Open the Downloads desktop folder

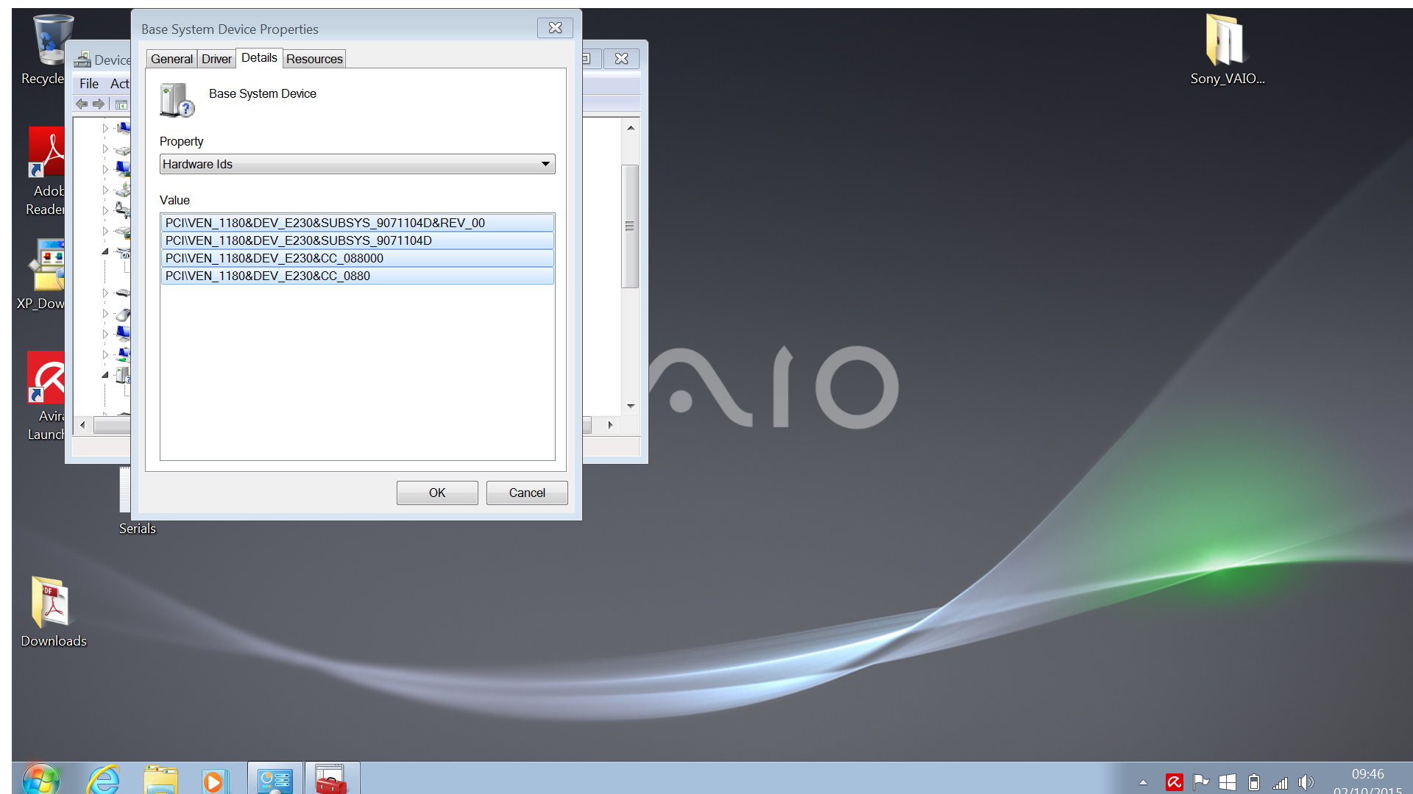(52, 609)
